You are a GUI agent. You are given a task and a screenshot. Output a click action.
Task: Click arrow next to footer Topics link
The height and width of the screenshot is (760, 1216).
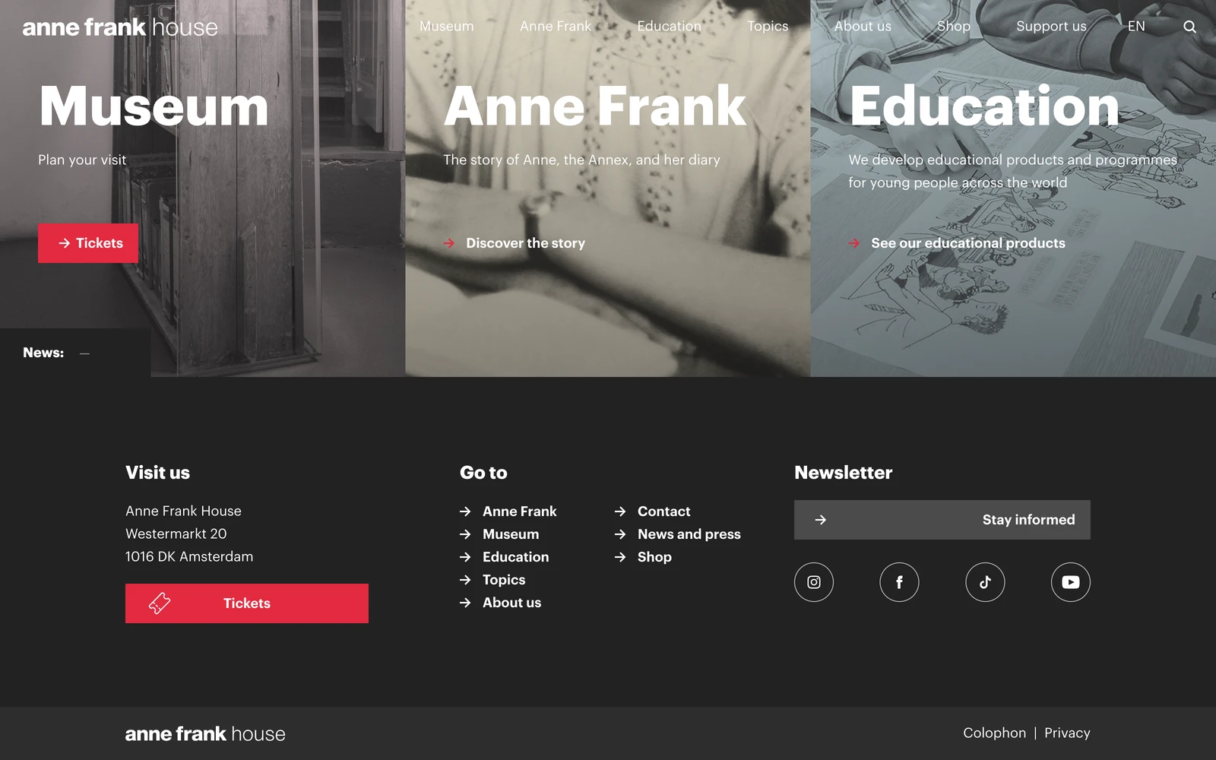point(465,580)
